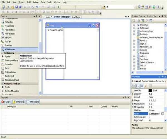Viewport: 167px width, 139px height.
Task: Click the Property Pages icon in Properties
Action: 150,86
